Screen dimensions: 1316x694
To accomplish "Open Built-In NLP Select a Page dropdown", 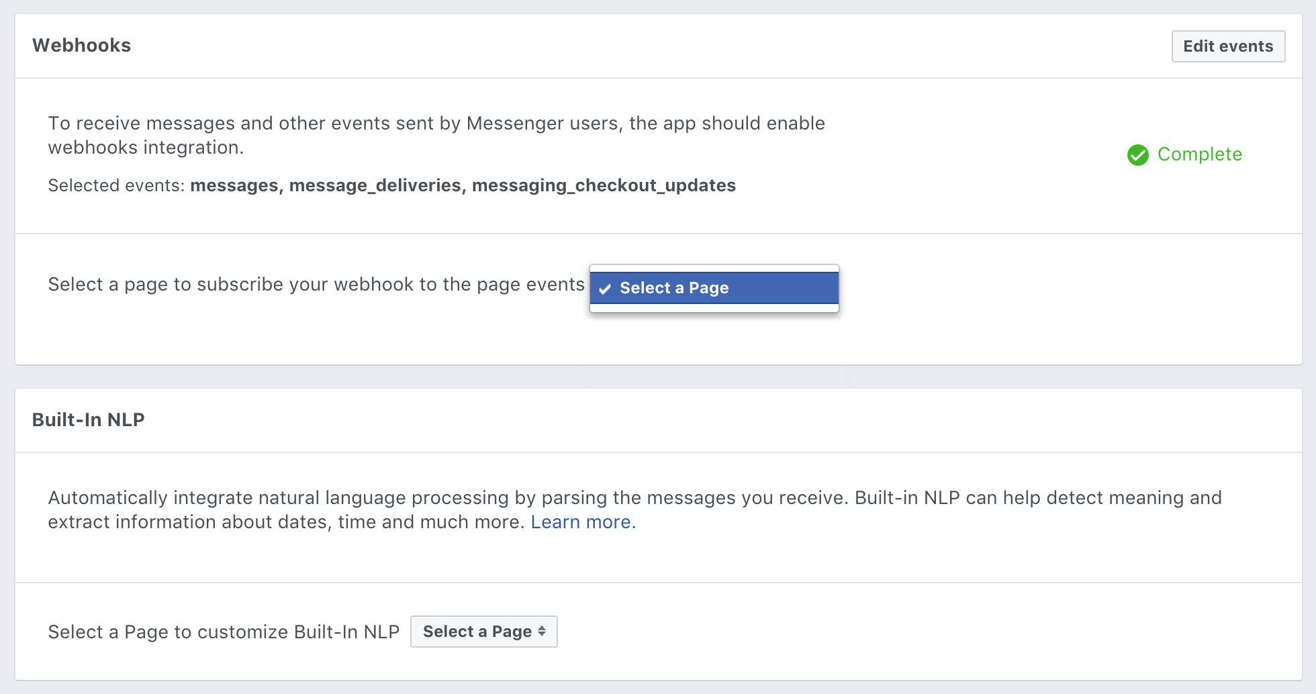I will [483, 632].
